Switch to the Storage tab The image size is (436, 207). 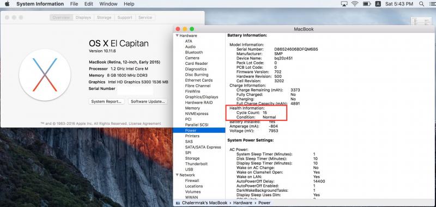coord(104,17)
